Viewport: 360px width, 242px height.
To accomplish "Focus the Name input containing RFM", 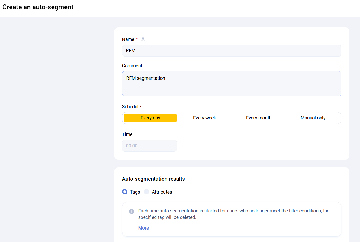I will click(232, 51).
